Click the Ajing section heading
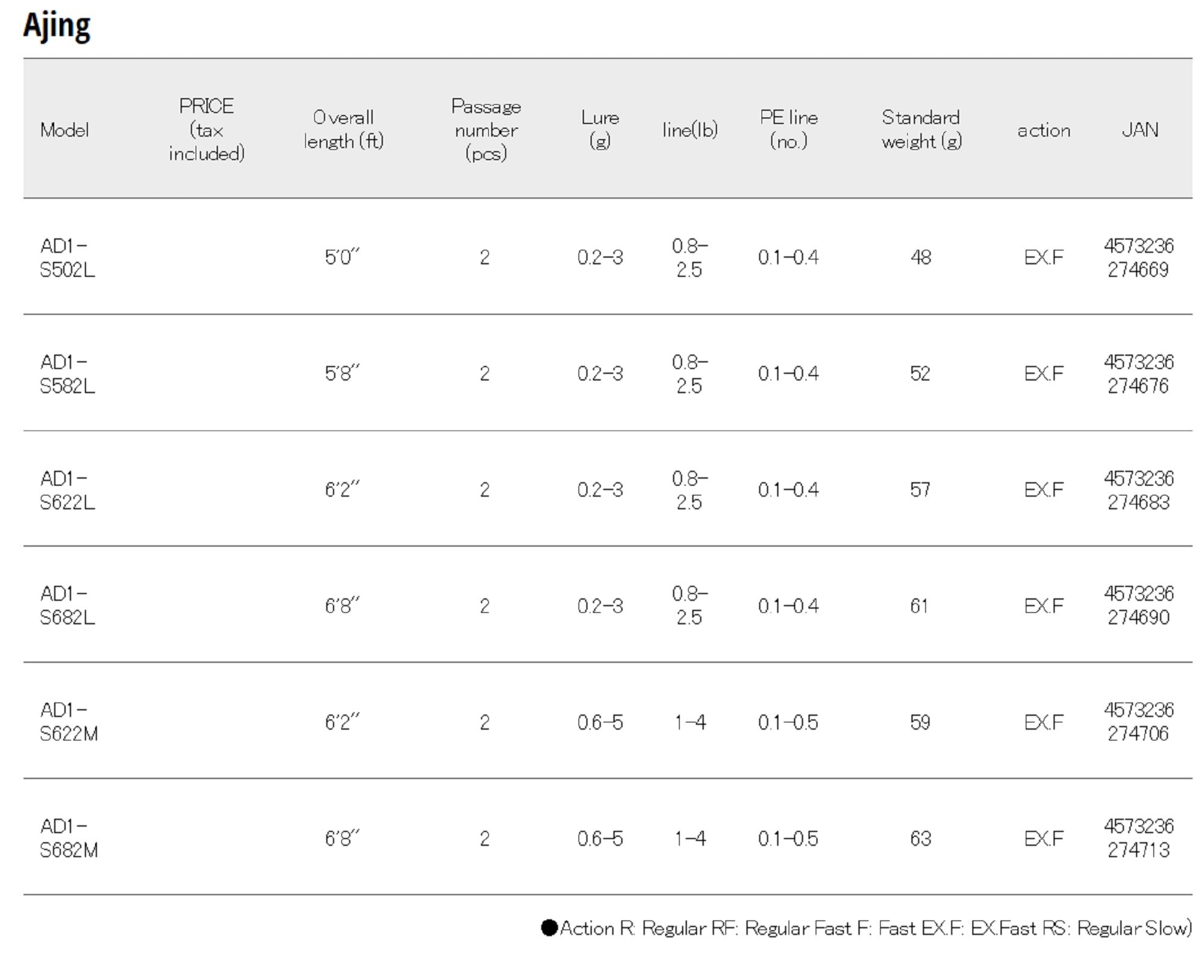This screenshot has height=962, width=1204. tap(57, 26)
